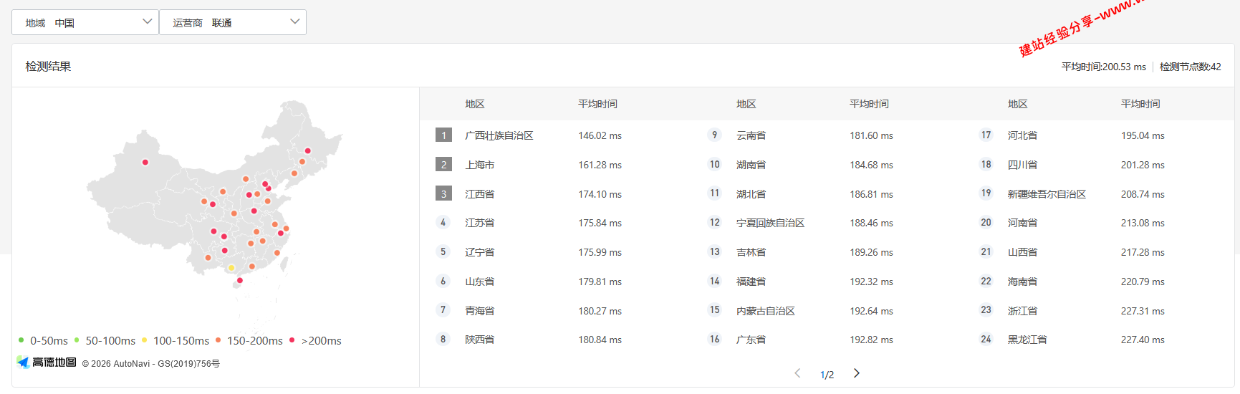Click the 高德地图 logo
This screenshot has height=394, width=1240.
point(47,362)
